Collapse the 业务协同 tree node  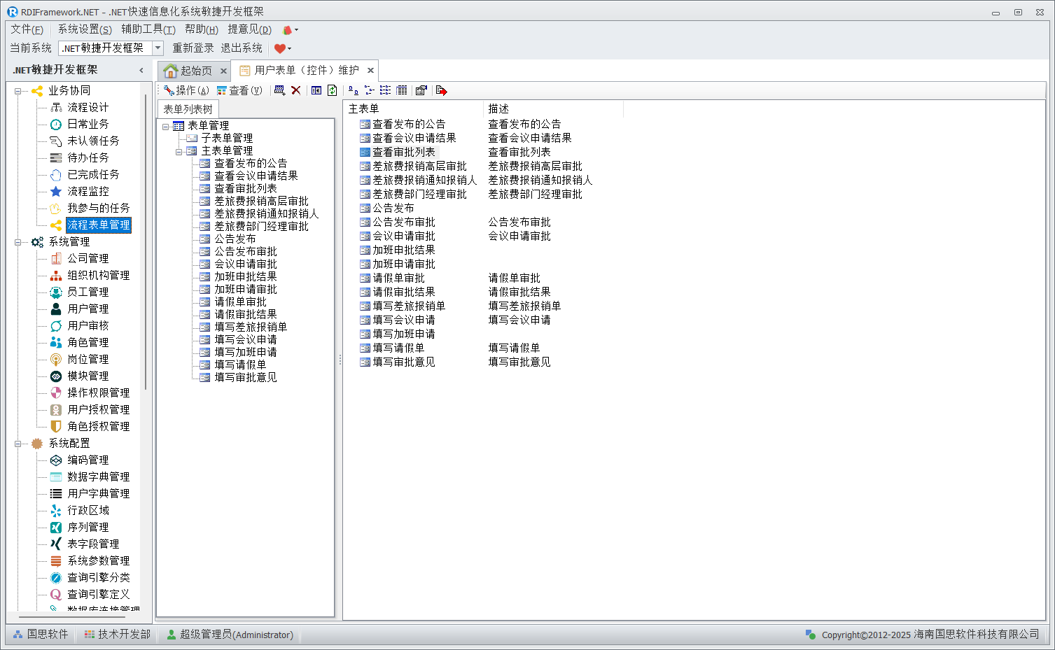[x=18, y=91]
